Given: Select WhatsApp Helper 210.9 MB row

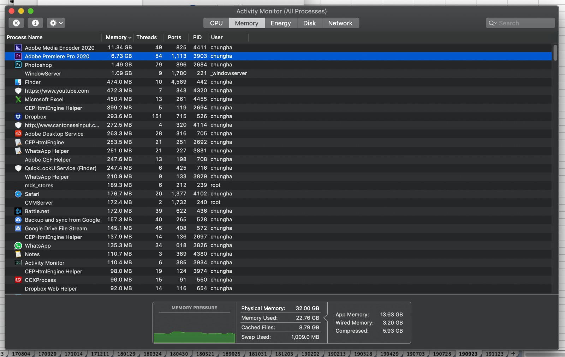Looking at the screenshot, I should pyautogui.click(x=278, y=177).
